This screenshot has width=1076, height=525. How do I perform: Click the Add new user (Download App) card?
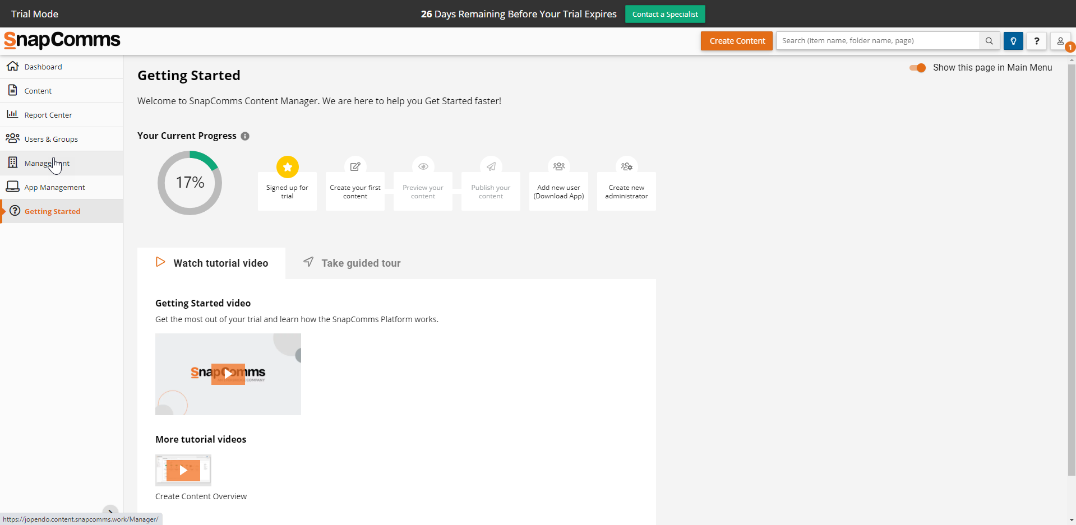(558, 191)
